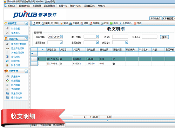Click the 反审核 (Un-audit) toolbar icon
The image size is (175, 128).
click(70, 23)
